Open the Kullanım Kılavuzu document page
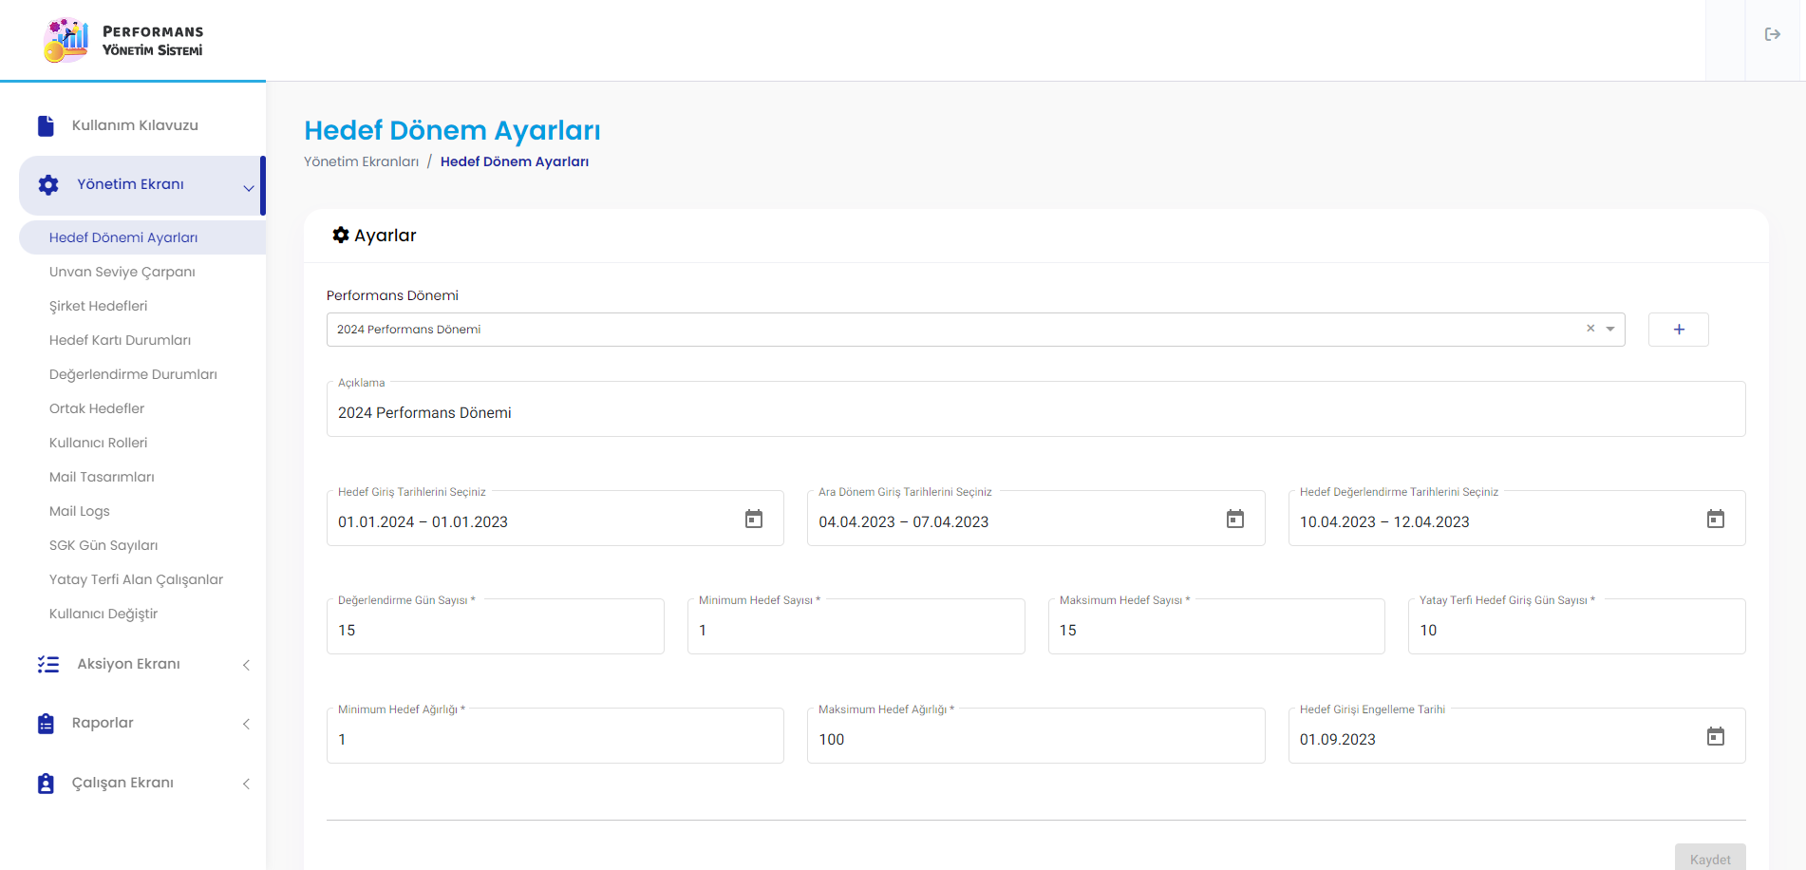 click(x=135, y=125)
